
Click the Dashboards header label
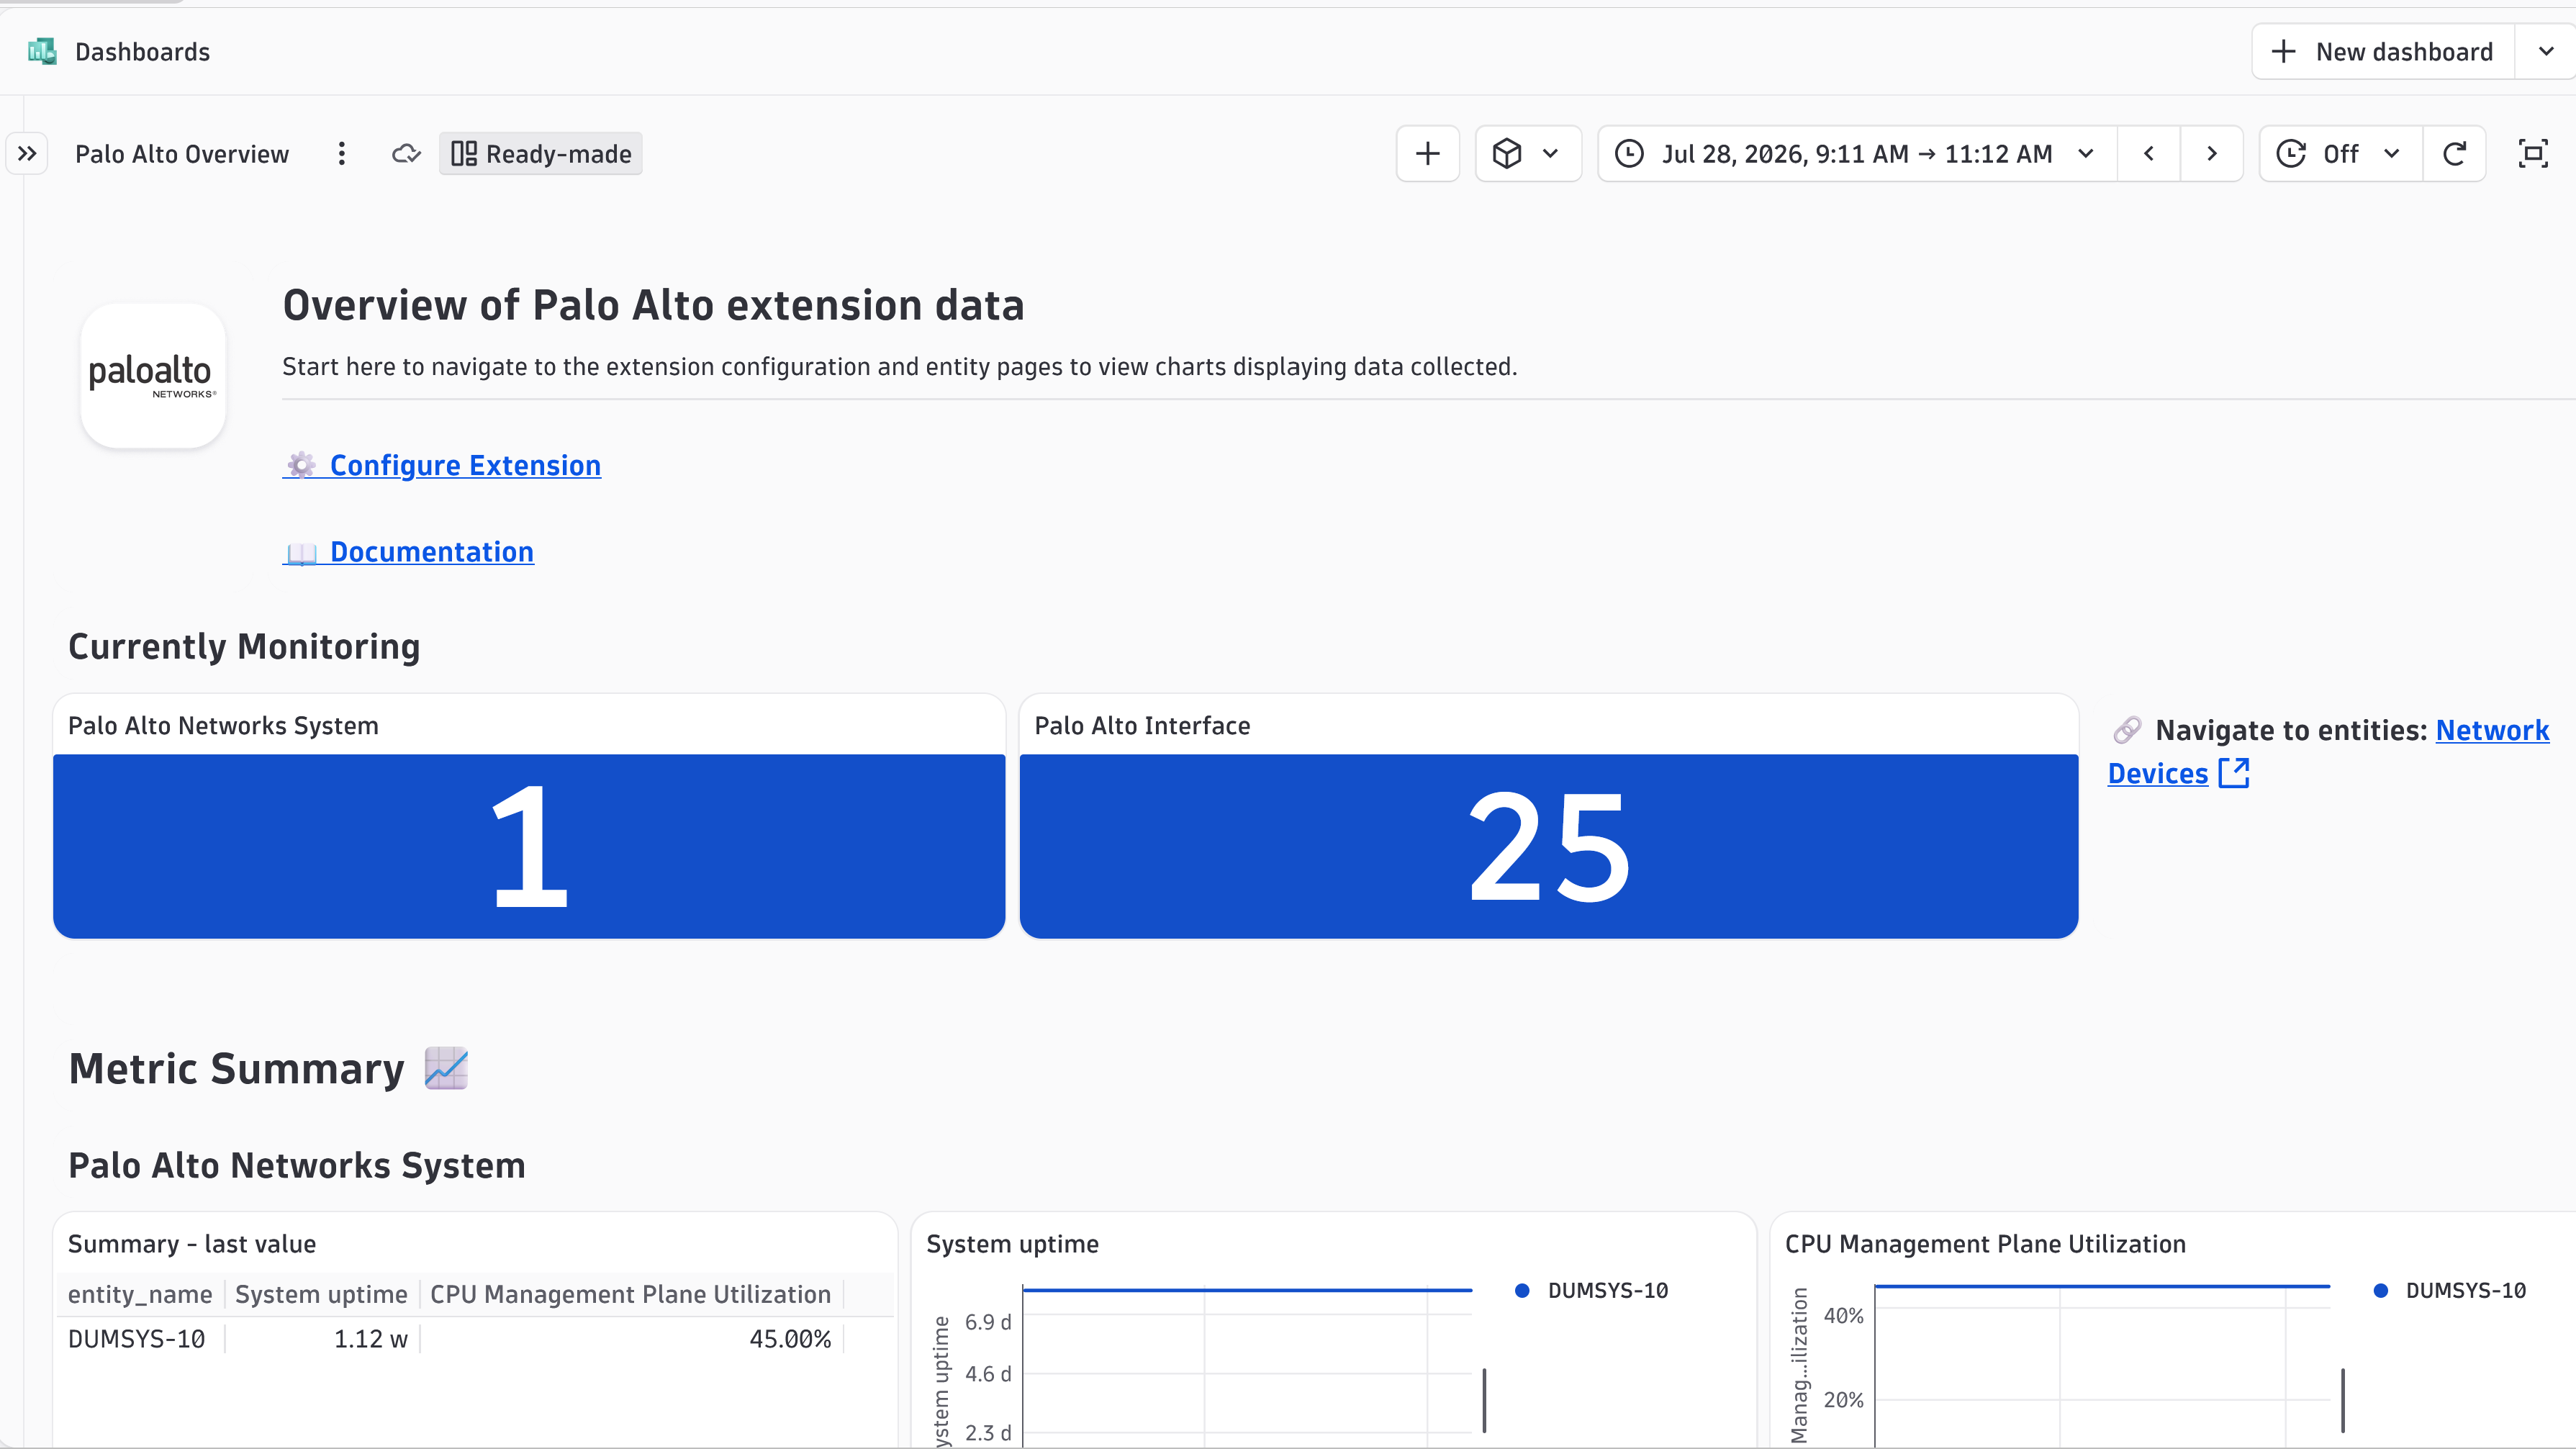point(143,52)
